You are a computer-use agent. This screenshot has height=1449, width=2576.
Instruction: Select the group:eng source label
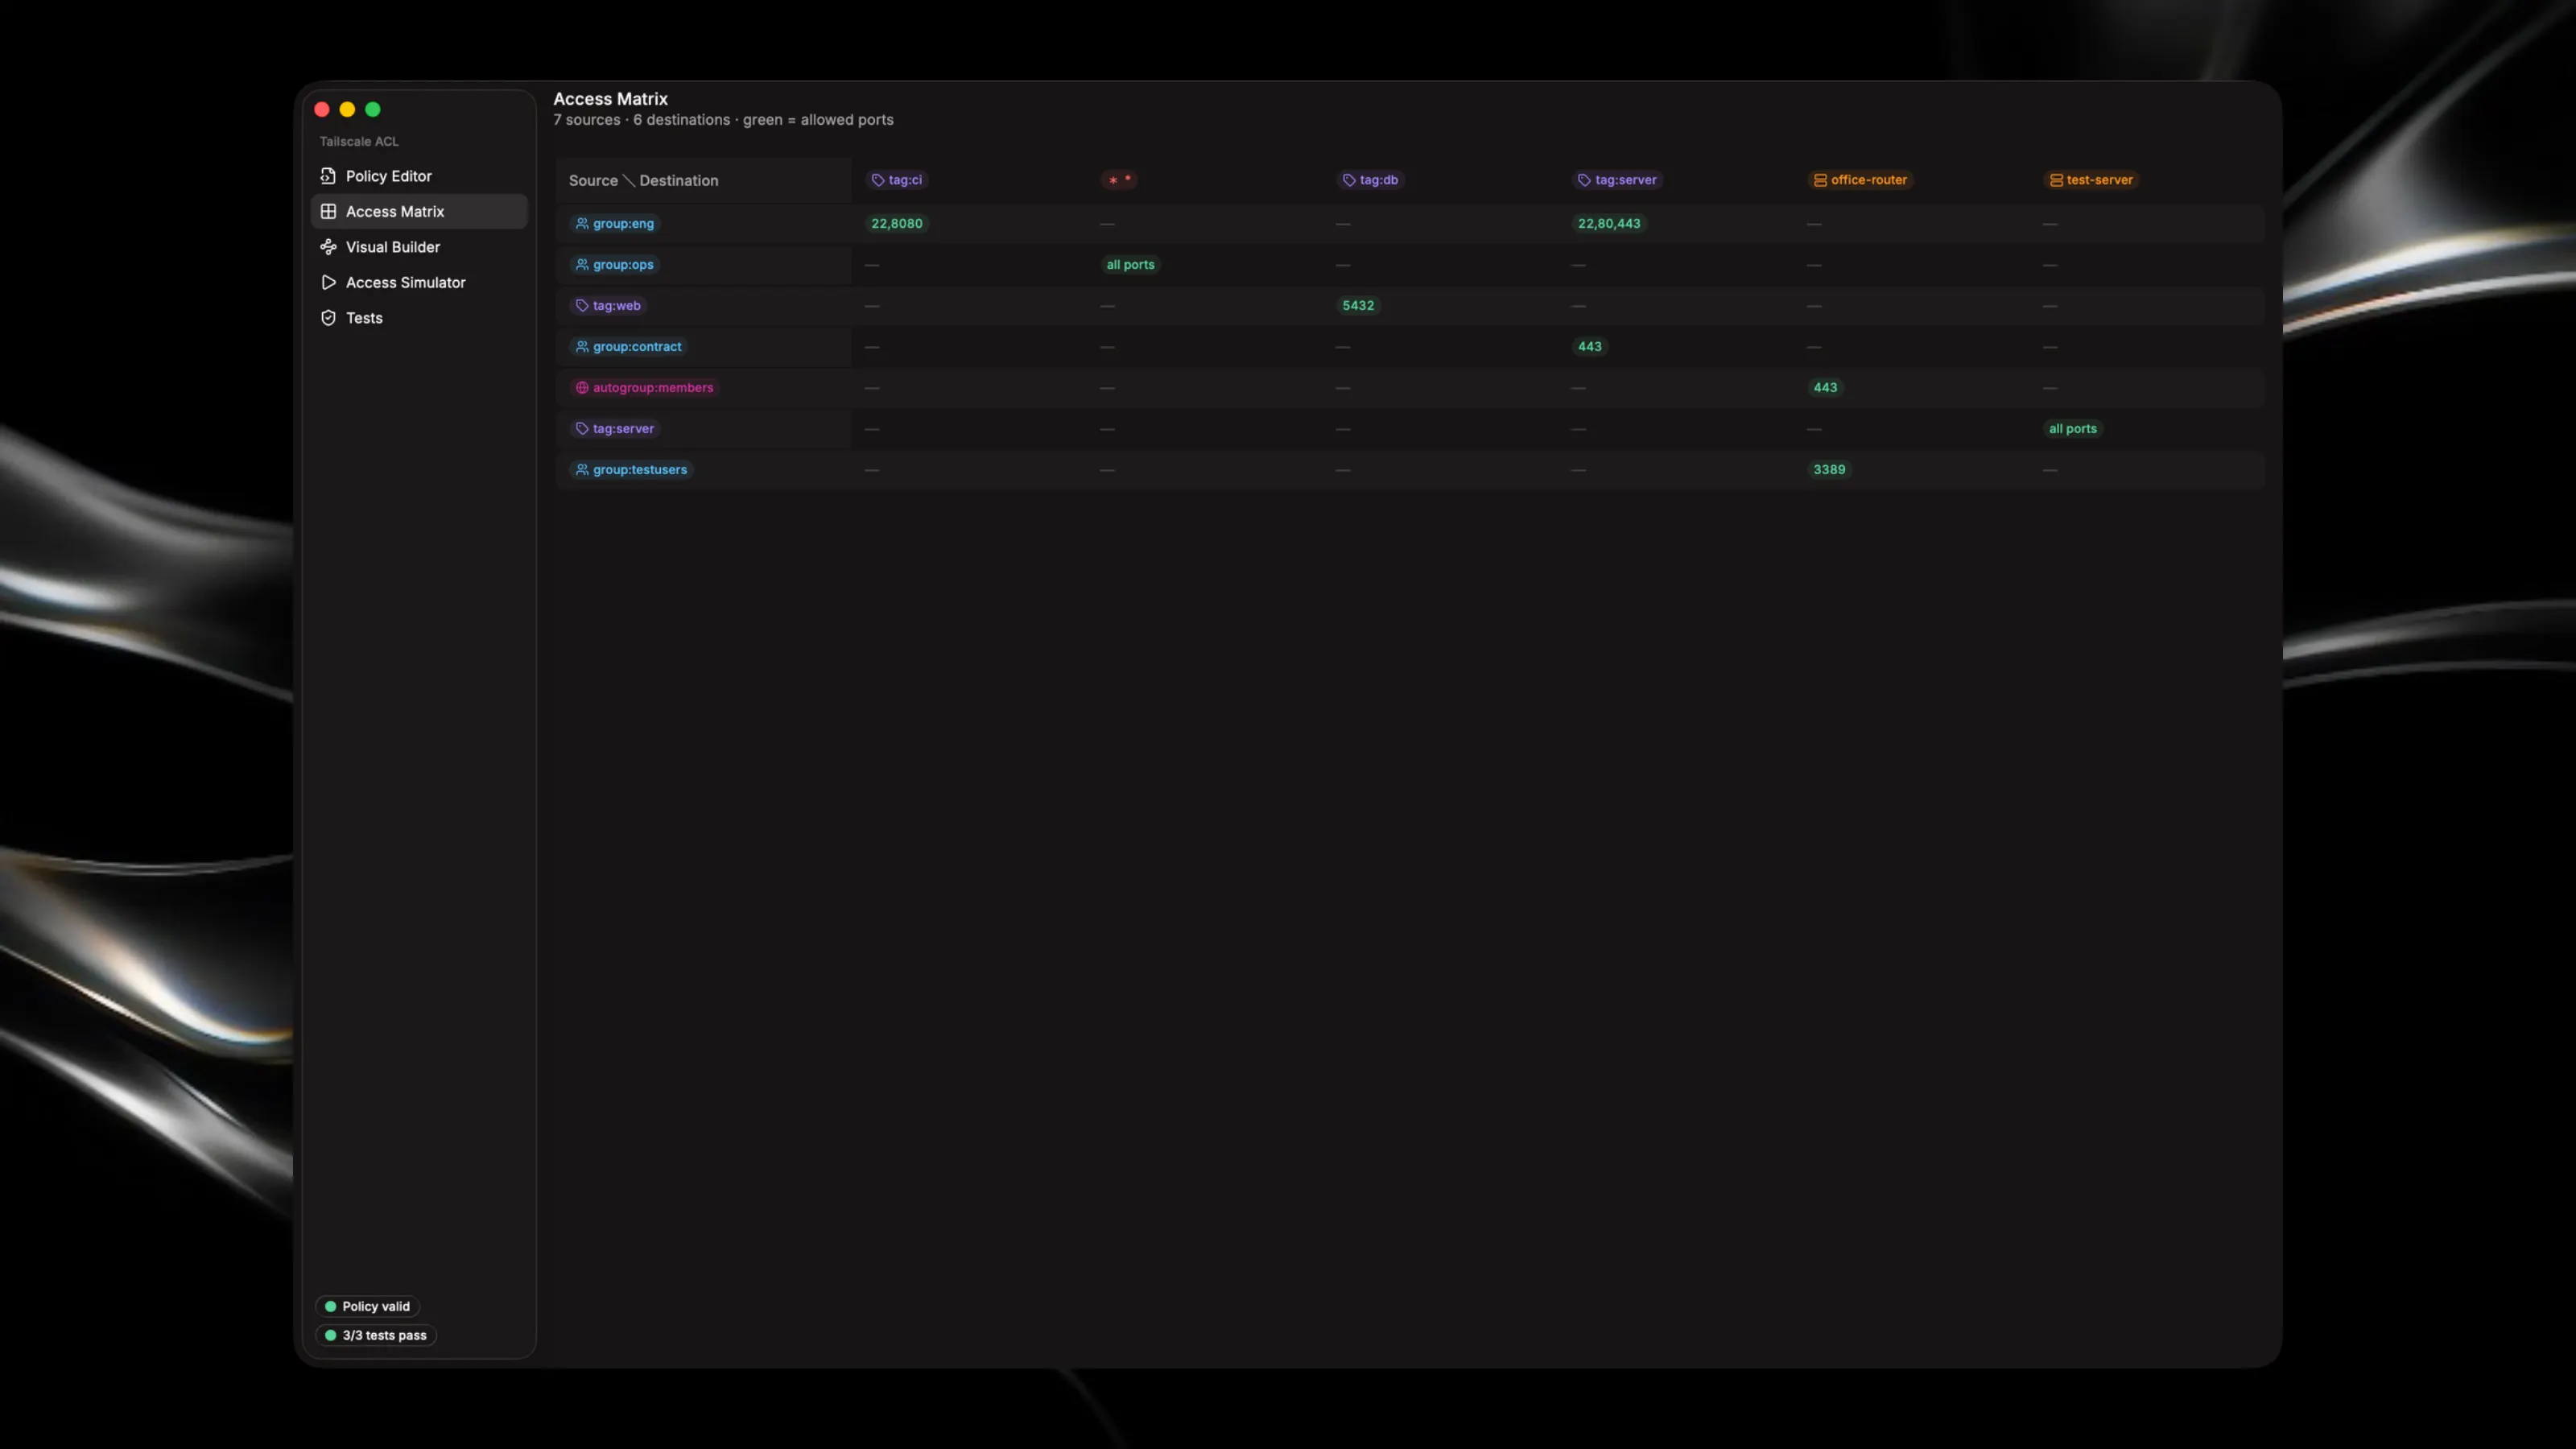(614, 223)
